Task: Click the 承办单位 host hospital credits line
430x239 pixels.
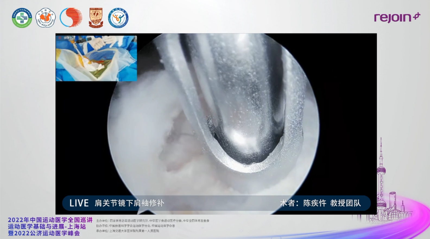Action: (x=127, y=231)
